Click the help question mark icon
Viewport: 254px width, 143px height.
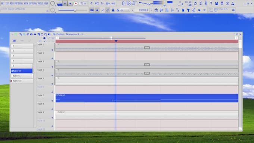point(211,3)
